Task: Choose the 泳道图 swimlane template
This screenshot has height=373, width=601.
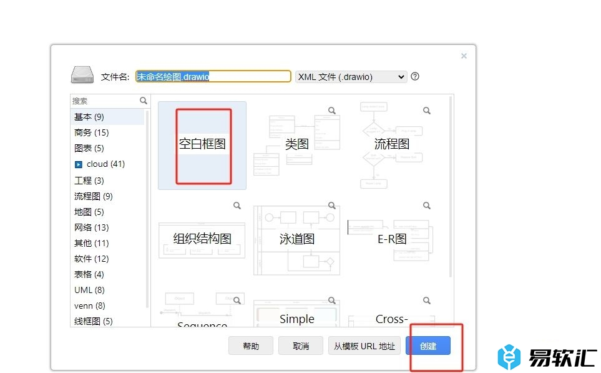Action: tap(296, 240)
